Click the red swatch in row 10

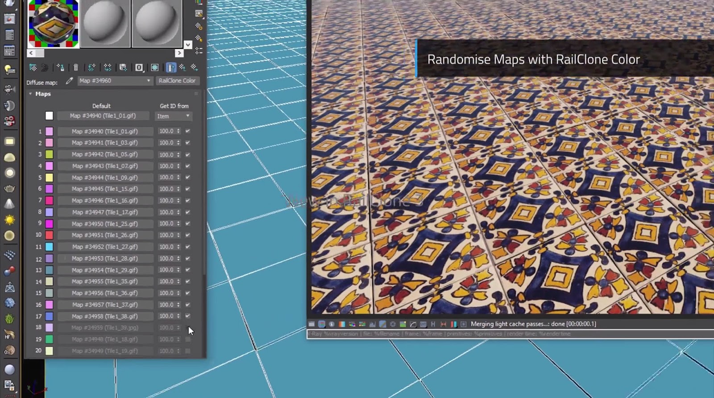(49, 235)
